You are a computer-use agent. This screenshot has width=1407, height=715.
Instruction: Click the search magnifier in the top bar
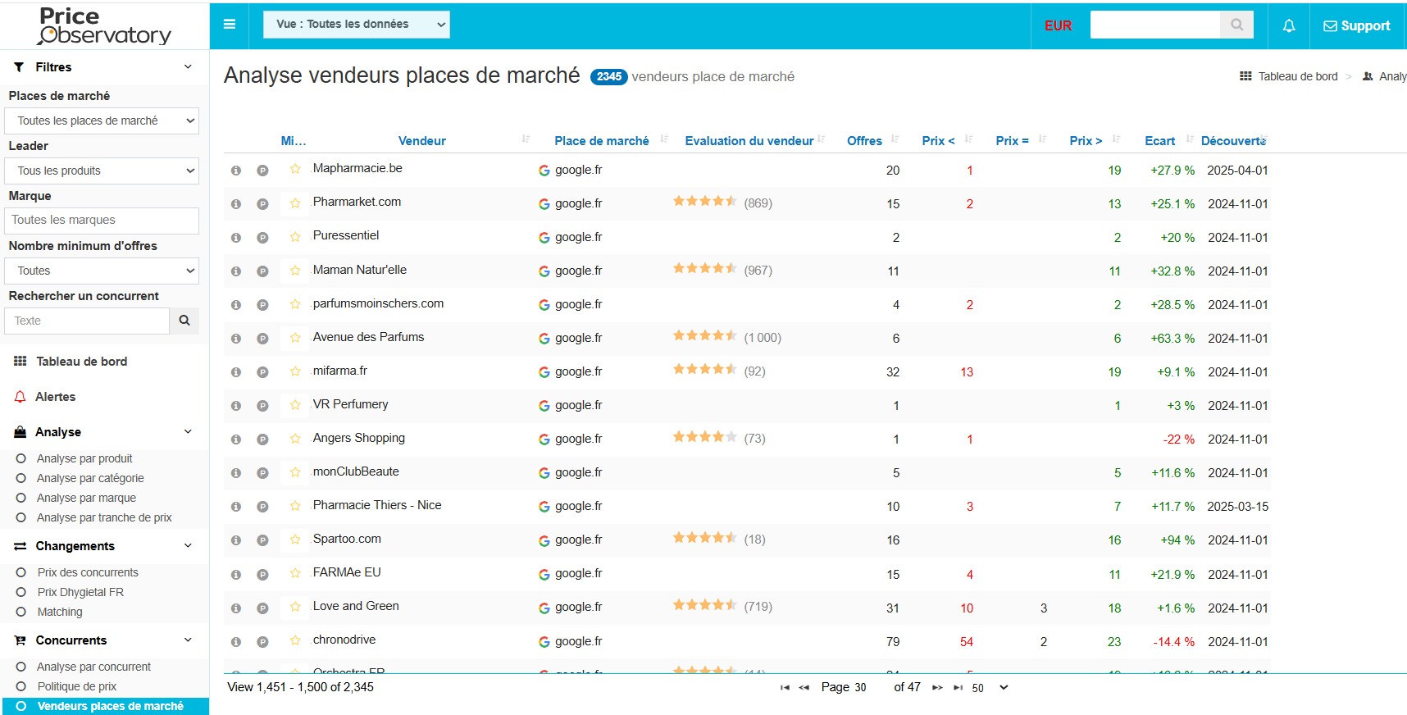(x=1237, y=25)
